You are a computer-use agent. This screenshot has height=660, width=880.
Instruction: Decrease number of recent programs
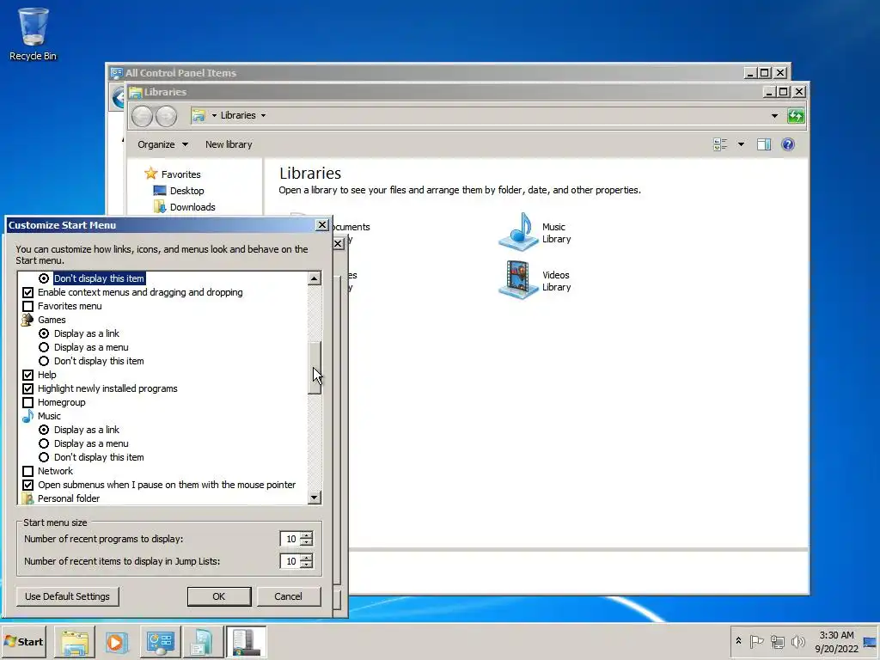307,543
